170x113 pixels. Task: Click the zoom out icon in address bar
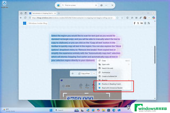click(117, 18)
